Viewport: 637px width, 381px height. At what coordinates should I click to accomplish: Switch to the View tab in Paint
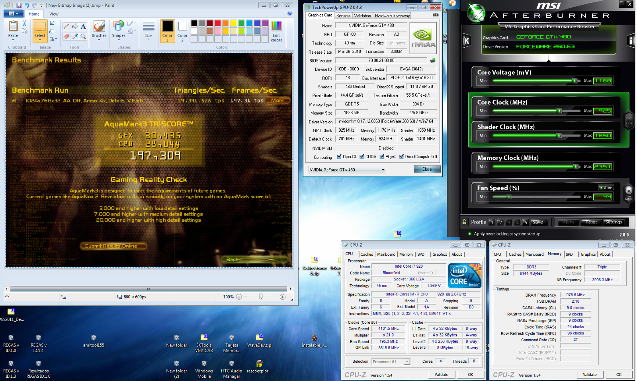[54, 14]
